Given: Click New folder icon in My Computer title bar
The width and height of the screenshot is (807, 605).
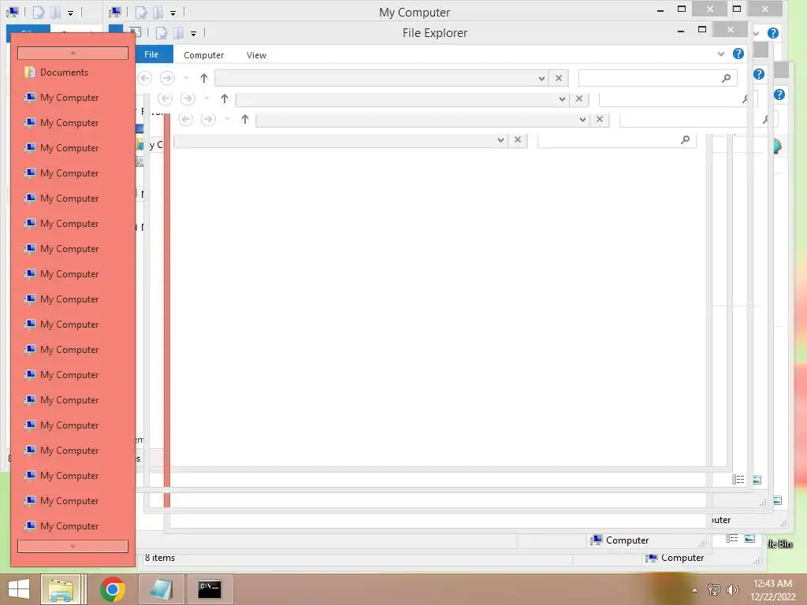Looking at the screenshot, I should (158, 13).
